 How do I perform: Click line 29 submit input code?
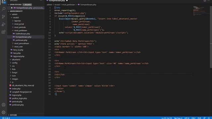point(84,86)
